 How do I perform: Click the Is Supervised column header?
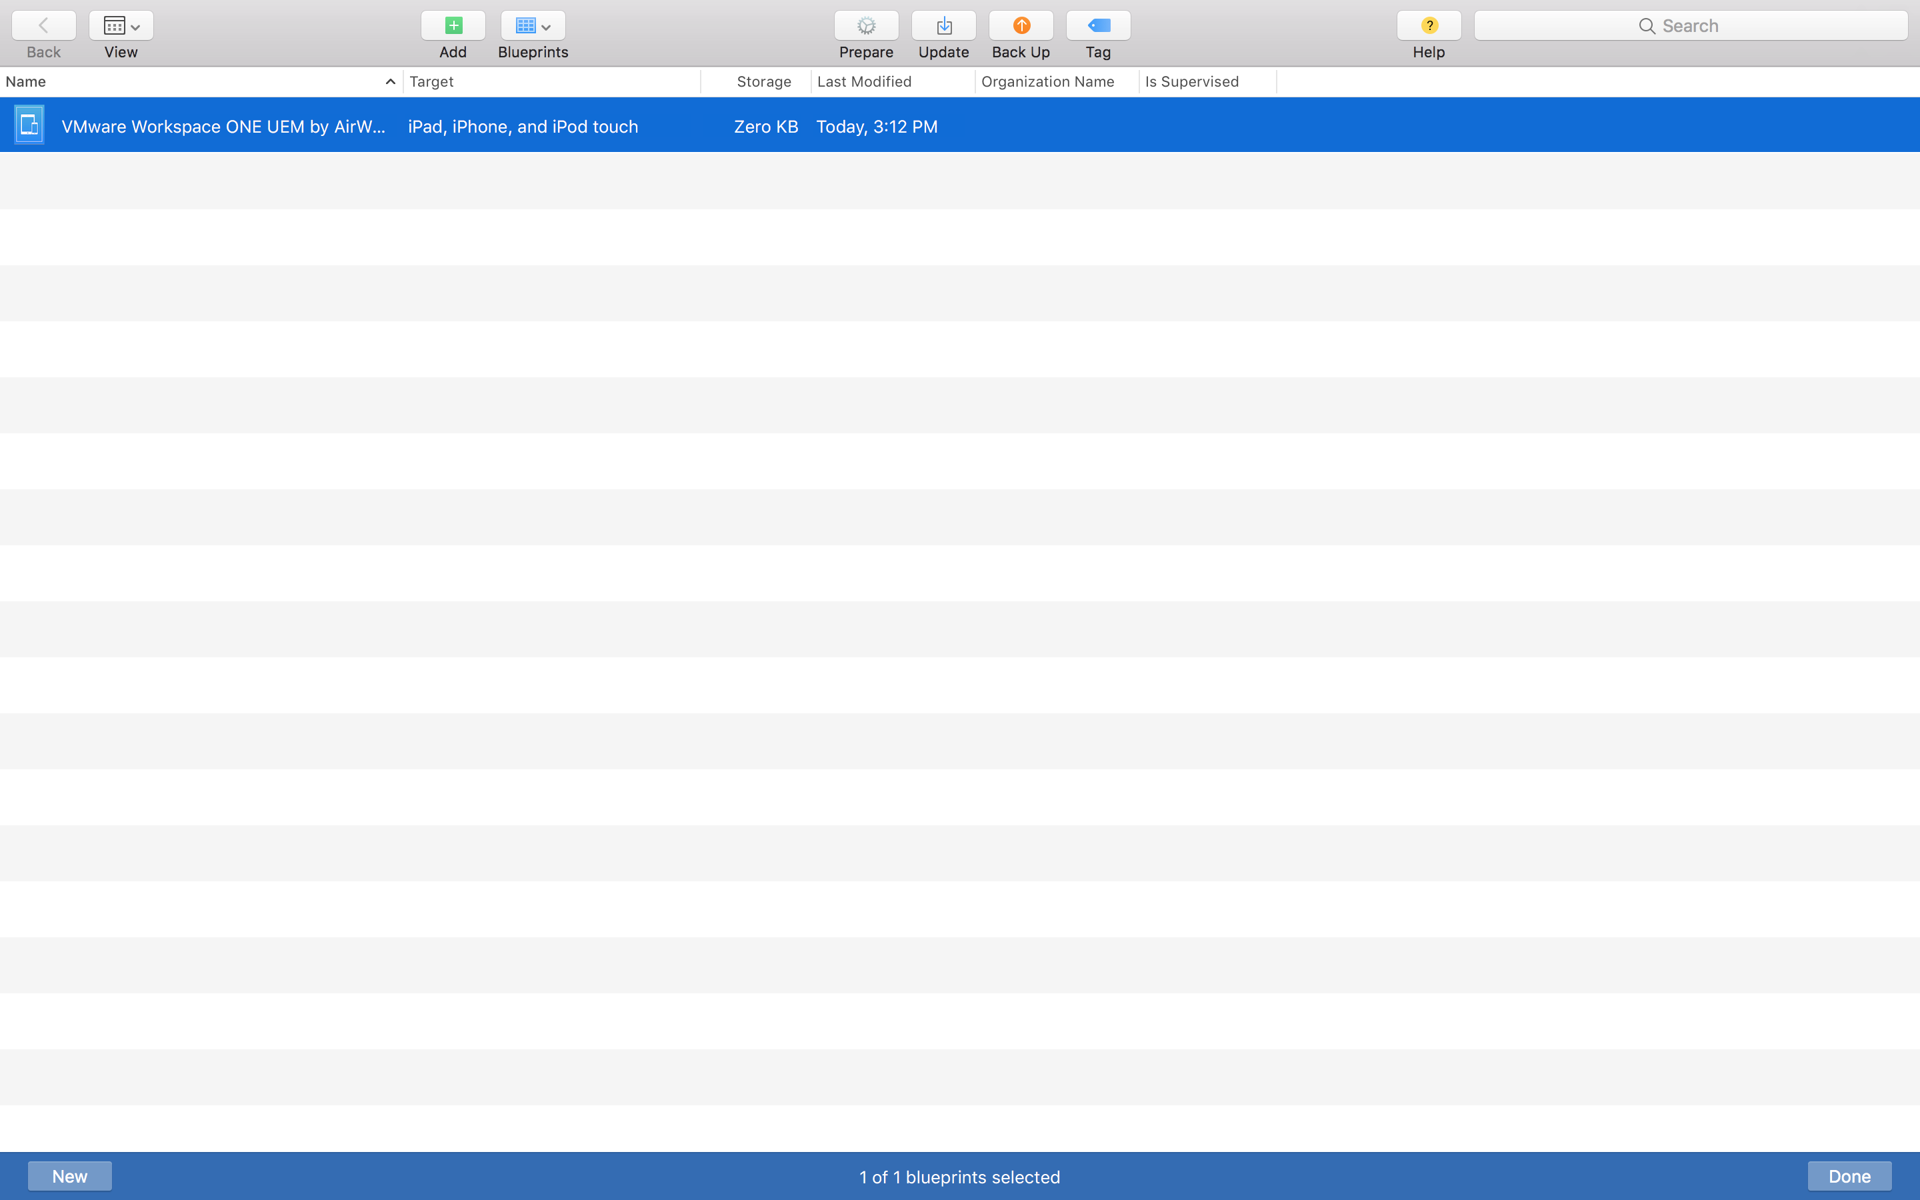tap(1192, 82)
